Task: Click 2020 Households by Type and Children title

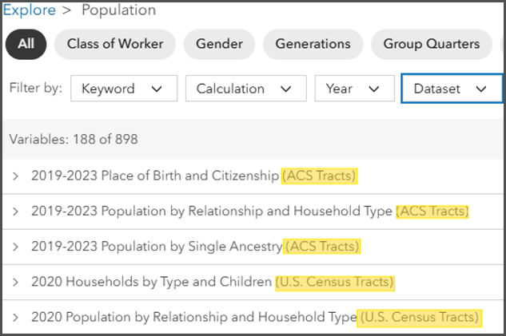Action: click(151, 282)
